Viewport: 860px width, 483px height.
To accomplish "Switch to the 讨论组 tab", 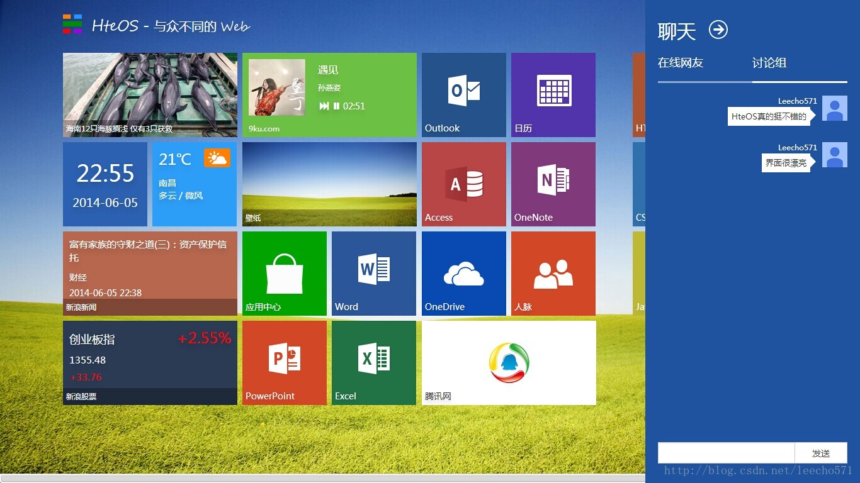I will click(769, 63).
